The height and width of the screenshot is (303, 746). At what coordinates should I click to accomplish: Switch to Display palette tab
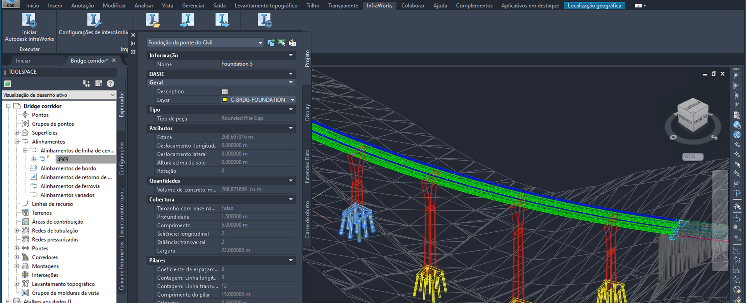[307, 112]
